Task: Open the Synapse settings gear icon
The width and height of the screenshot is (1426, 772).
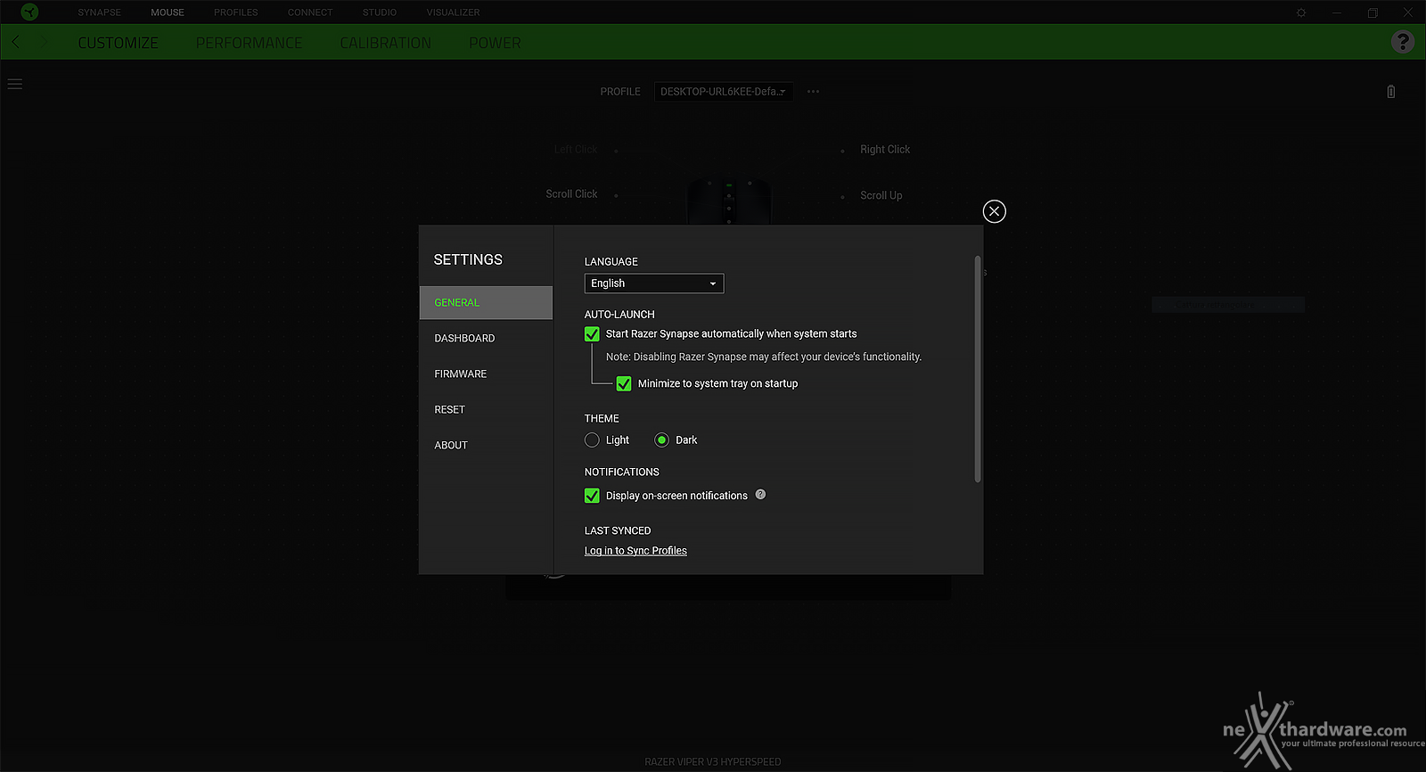Action: point(1301,12)
